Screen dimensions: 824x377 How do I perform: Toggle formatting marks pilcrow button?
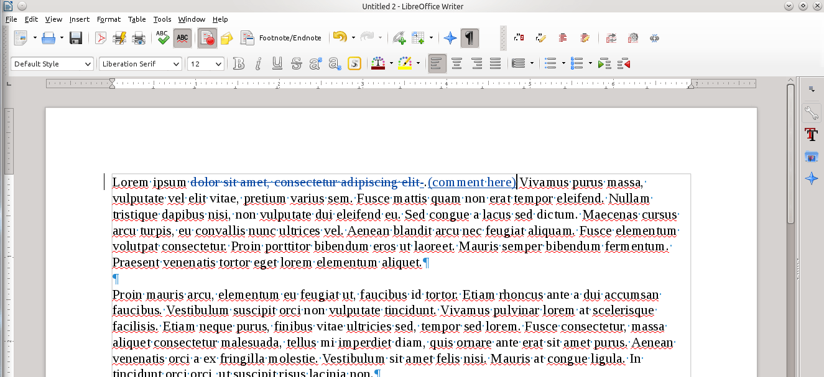point(470,38)
